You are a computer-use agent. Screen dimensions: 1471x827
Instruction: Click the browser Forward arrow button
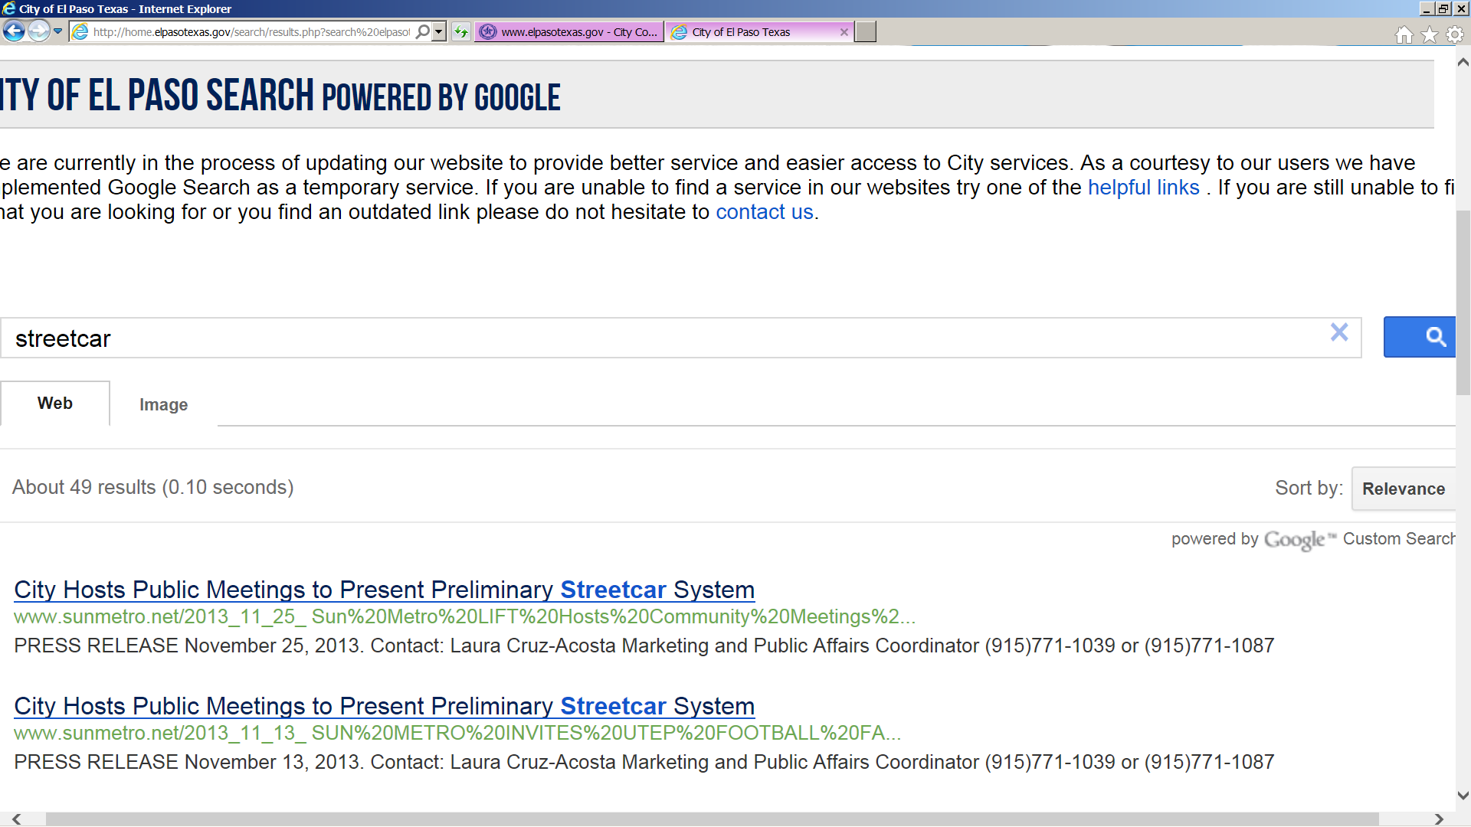[x=38, y=31]
